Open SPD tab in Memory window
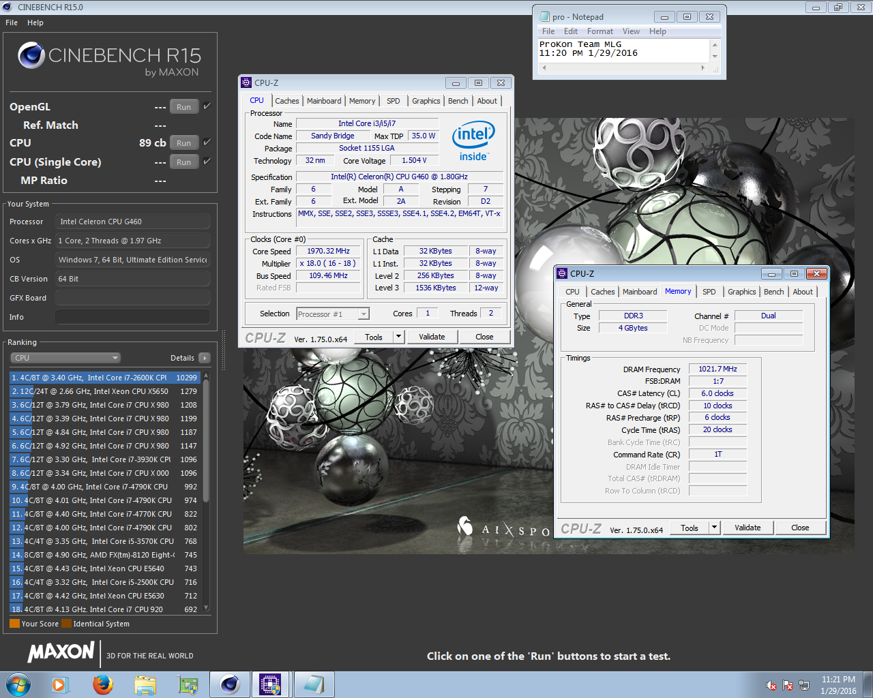The height and width of the screenshot is (698, 873). 709,292
